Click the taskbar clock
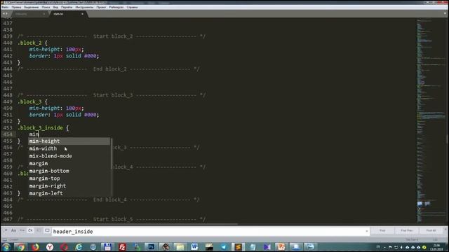The width and height of the screenshot is (449, 252). click(437, 247)
